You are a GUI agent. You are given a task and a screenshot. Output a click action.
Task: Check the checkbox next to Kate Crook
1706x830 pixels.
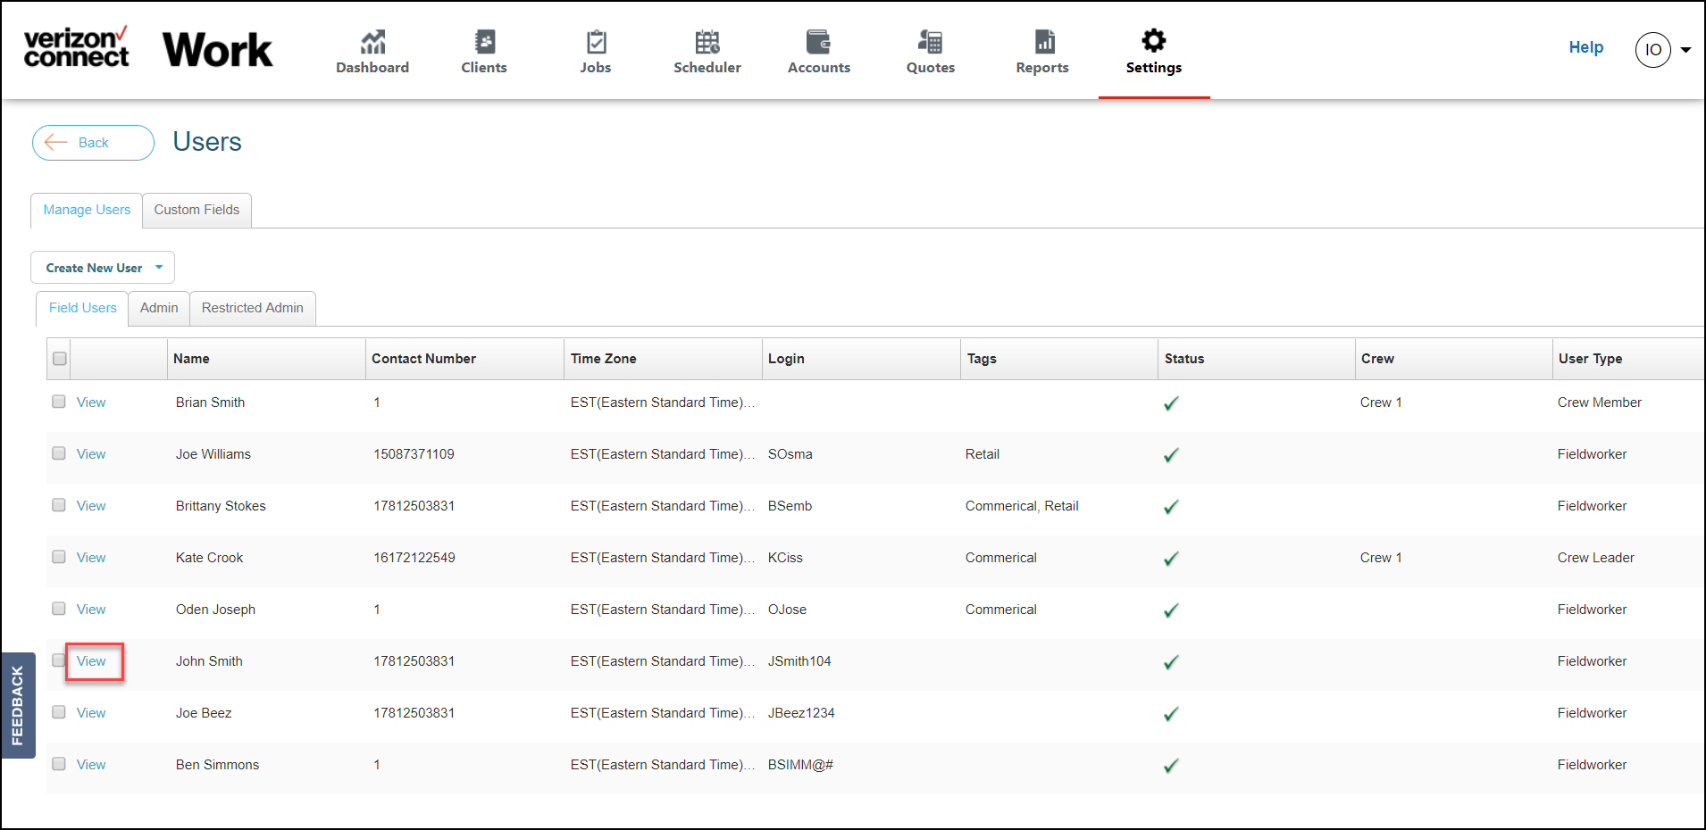coord(59,557)
